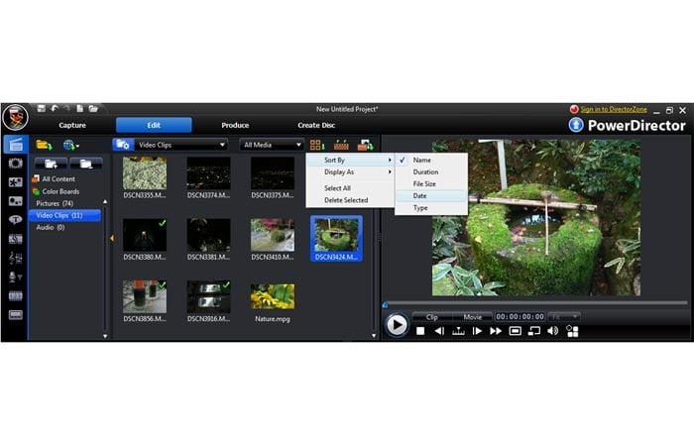This screenshot has height=446, width=694.
Task: Open the Particle Room icon
Action: coord(16,201)
